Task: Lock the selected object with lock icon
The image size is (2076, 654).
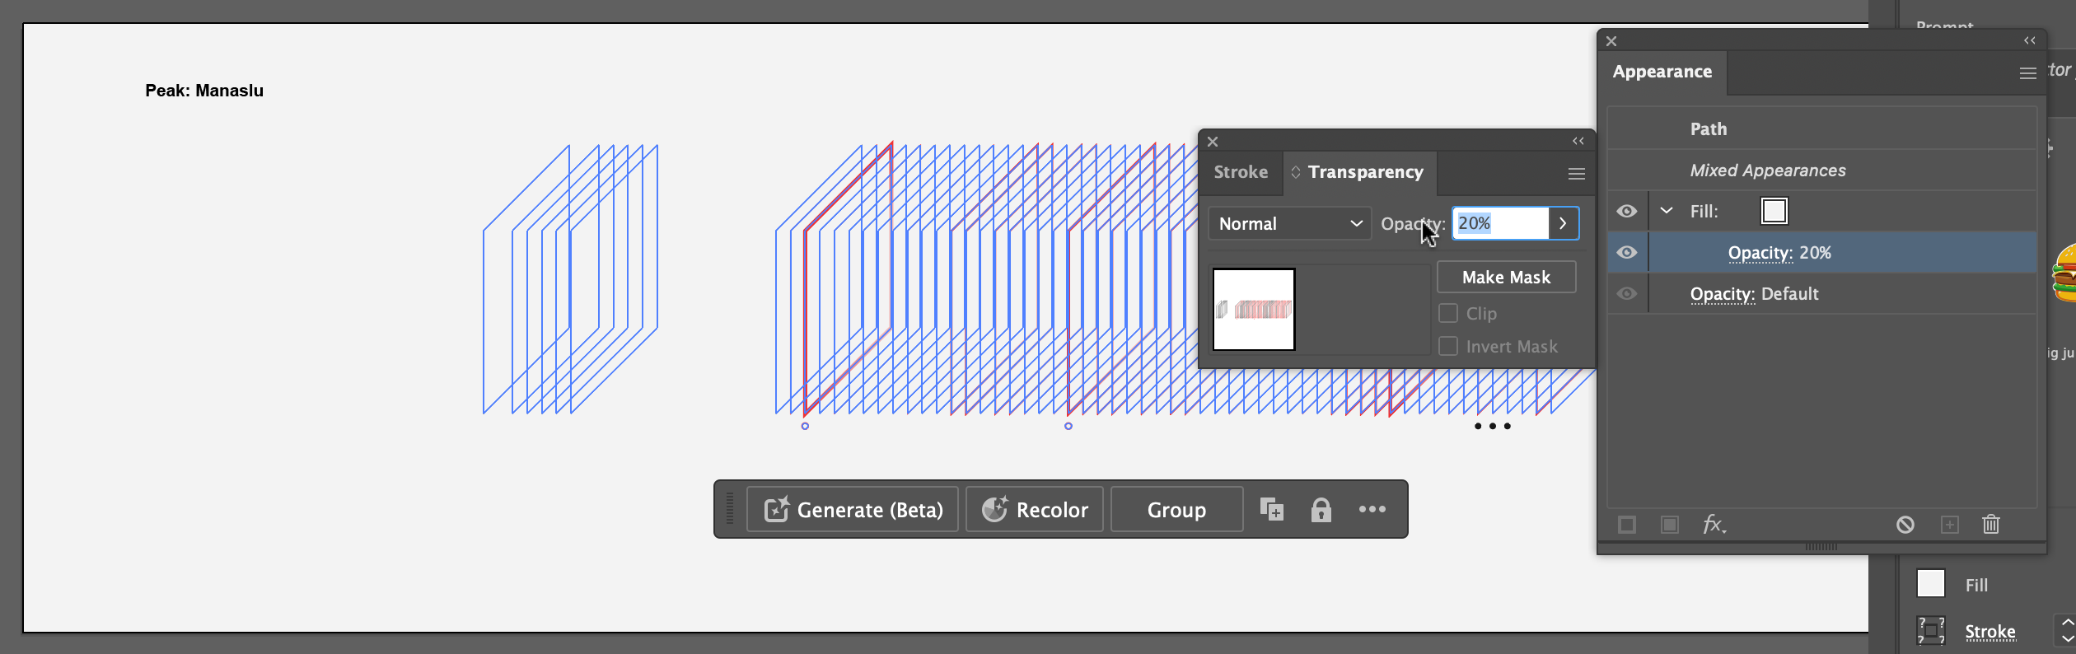Action: pyautogui.click(x=1321, y=510)
